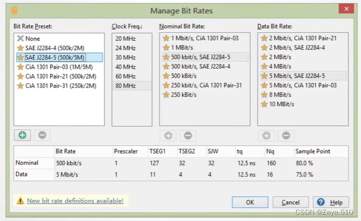Click the green add bit rate preset button
This screenshot has width=361, height=221.
(x=22, y=135)
